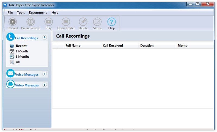
Task: Click the Memo toolbar icon
Action: pyautogui.click(x=97, y=22)
